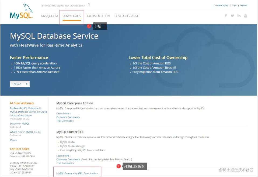Open MySQL LinkedIn page icon
The image size is (258, 177).
[239, 16]
